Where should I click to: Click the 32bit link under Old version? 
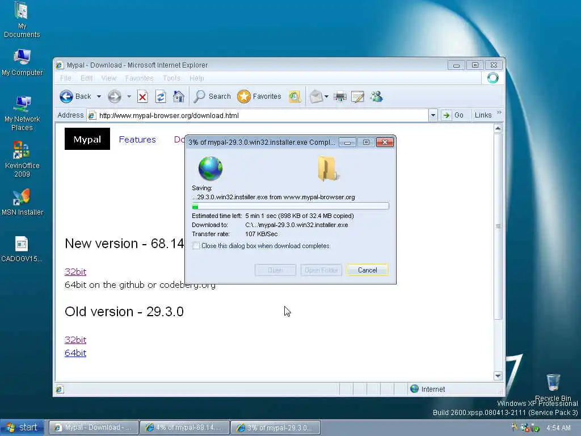coord(75,339)
